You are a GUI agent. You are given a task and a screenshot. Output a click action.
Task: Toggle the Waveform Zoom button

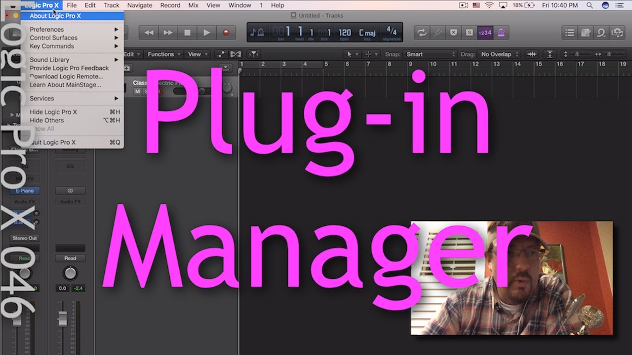tap(532, 54)
